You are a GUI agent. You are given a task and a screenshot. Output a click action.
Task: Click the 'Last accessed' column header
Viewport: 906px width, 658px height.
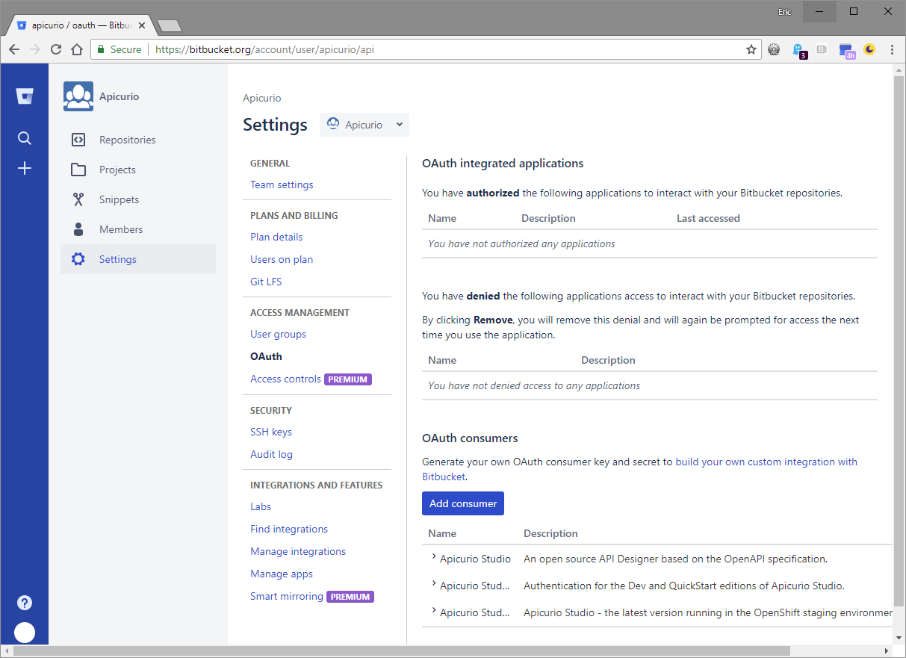point(708,218)
